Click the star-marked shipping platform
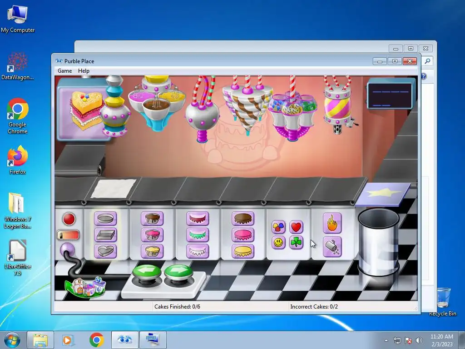 tap(383, 194)
